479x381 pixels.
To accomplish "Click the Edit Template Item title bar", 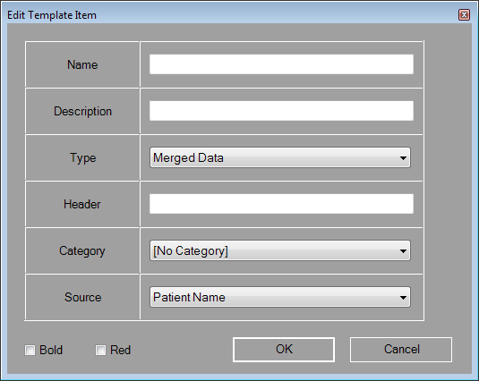I will click(232, 14).
